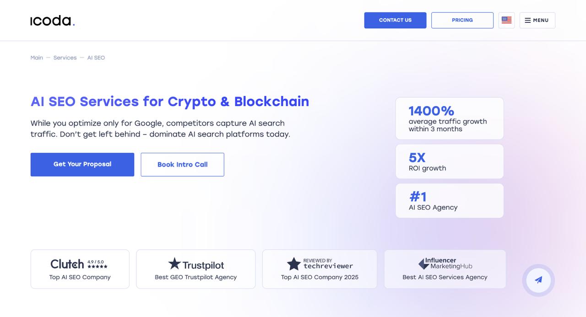Screen dimensions: 586x317
Task: Open the PRICING page
Action: pyautogui.click(x=462, y=20)
